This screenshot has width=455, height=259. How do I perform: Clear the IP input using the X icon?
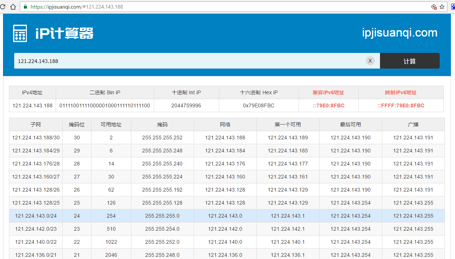point(370,60)
